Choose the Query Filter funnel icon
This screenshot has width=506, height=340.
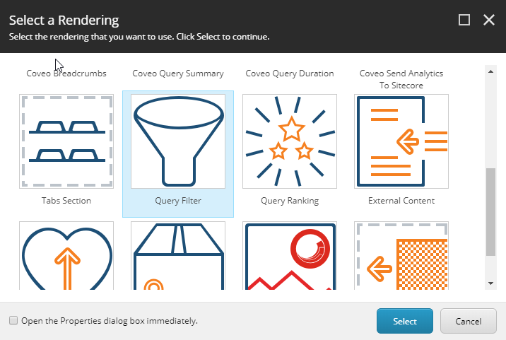178,141
